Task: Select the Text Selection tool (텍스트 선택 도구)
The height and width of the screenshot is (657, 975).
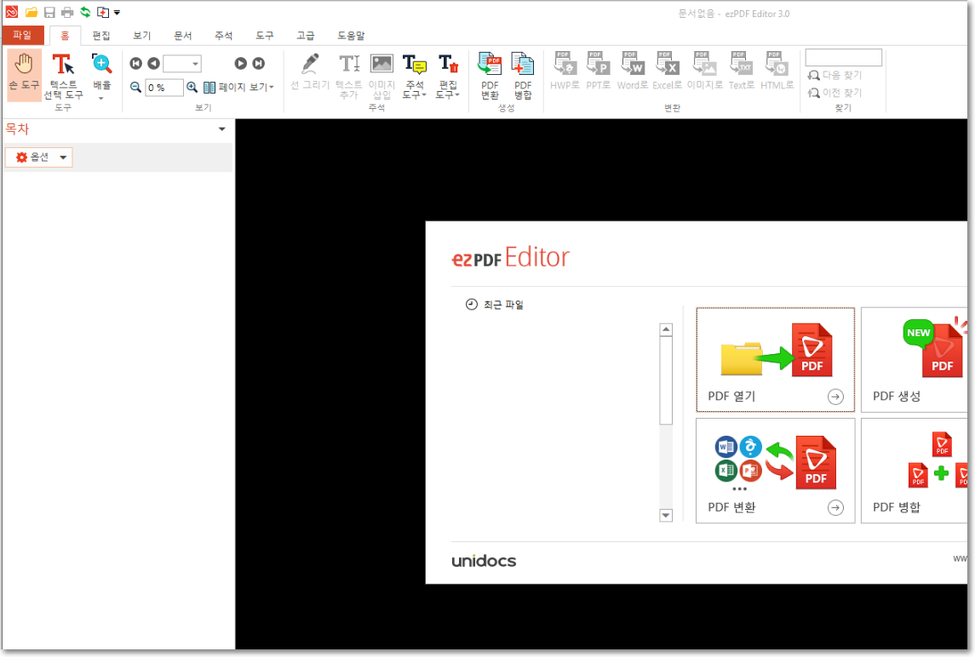Action: [63, 76]
